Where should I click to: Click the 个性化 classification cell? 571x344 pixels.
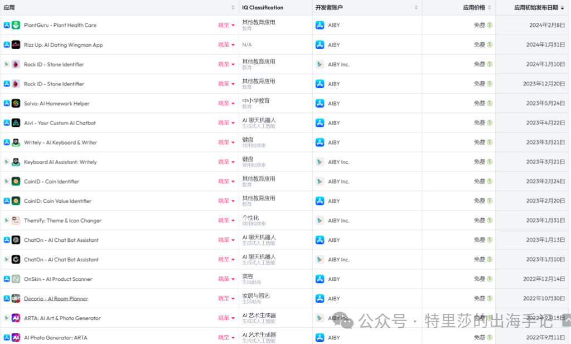click(250, 218)
